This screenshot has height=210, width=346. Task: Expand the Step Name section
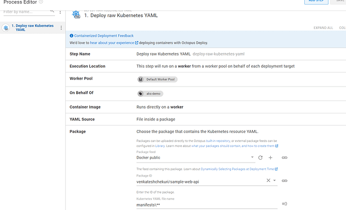pyautogui.click(x=206, y=54)
